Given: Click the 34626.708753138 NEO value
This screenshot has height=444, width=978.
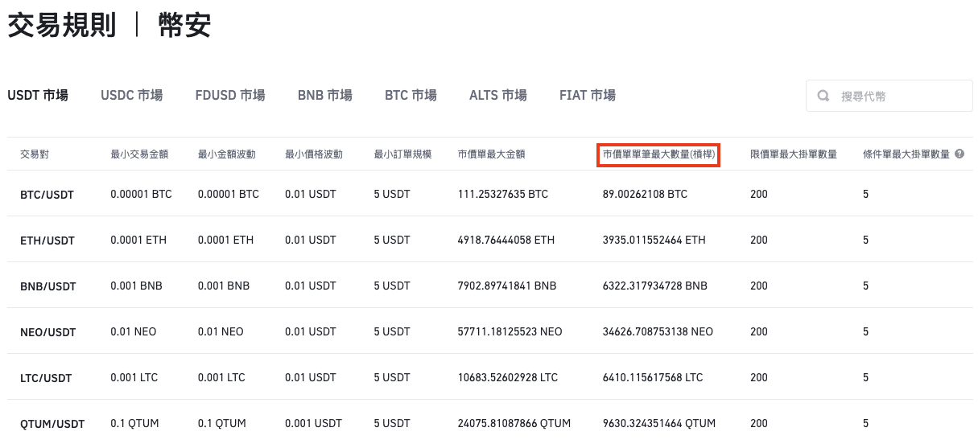Looking at the screenshot, I should coord(658,331).
